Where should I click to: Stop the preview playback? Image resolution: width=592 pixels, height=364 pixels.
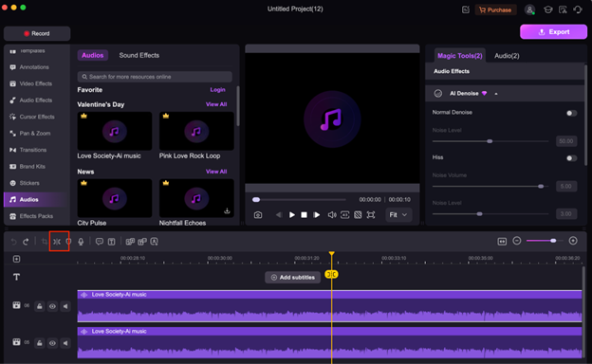coord(304,215)
